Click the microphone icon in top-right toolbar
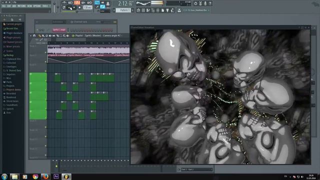 (x=205, y=3)
